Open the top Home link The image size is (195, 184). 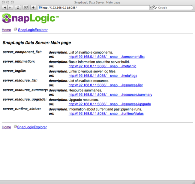[6, 30]
